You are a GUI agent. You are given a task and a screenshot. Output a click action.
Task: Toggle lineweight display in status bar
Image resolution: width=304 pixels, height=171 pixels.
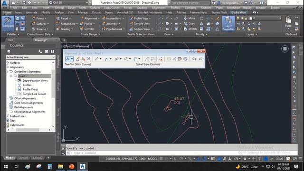coord(213,159)
